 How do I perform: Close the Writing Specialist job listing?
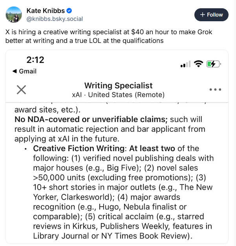21,90
